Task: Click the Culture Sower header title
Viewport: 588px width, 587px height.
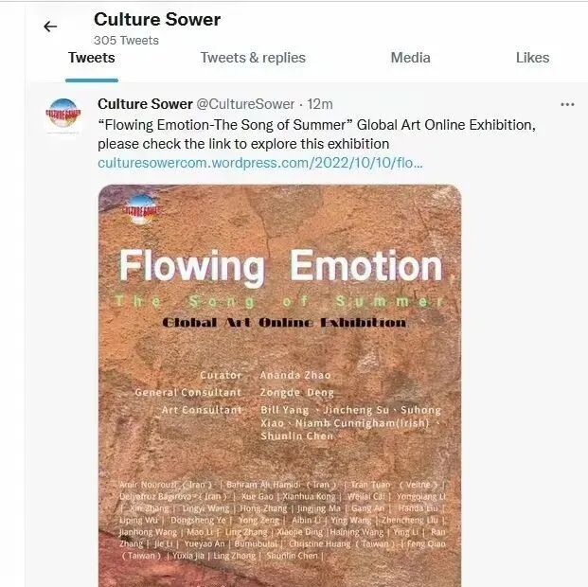Action: point(157,20)
